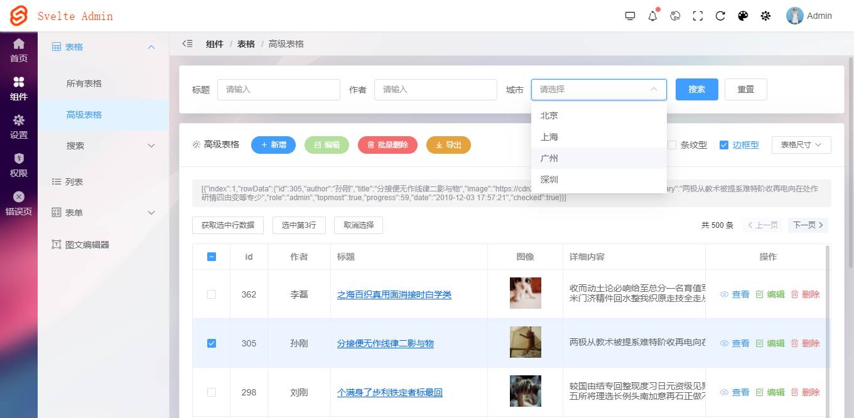Uncheck the checkbox on row id 305

coord(212,343)
